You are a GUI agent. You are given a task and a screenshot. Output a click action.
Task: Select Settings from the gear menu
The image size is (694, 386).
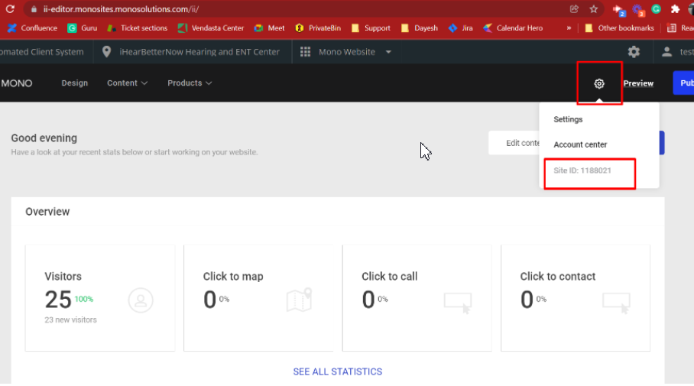coord(568,119)
